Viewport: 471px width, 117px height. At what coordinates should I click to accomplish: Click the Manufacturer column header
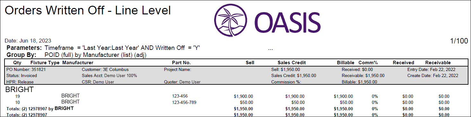coord(78,63)
